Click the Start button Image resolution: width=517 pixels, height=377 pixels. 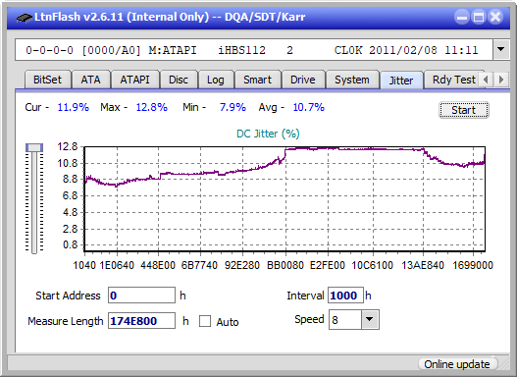click(x=464, y=110)
